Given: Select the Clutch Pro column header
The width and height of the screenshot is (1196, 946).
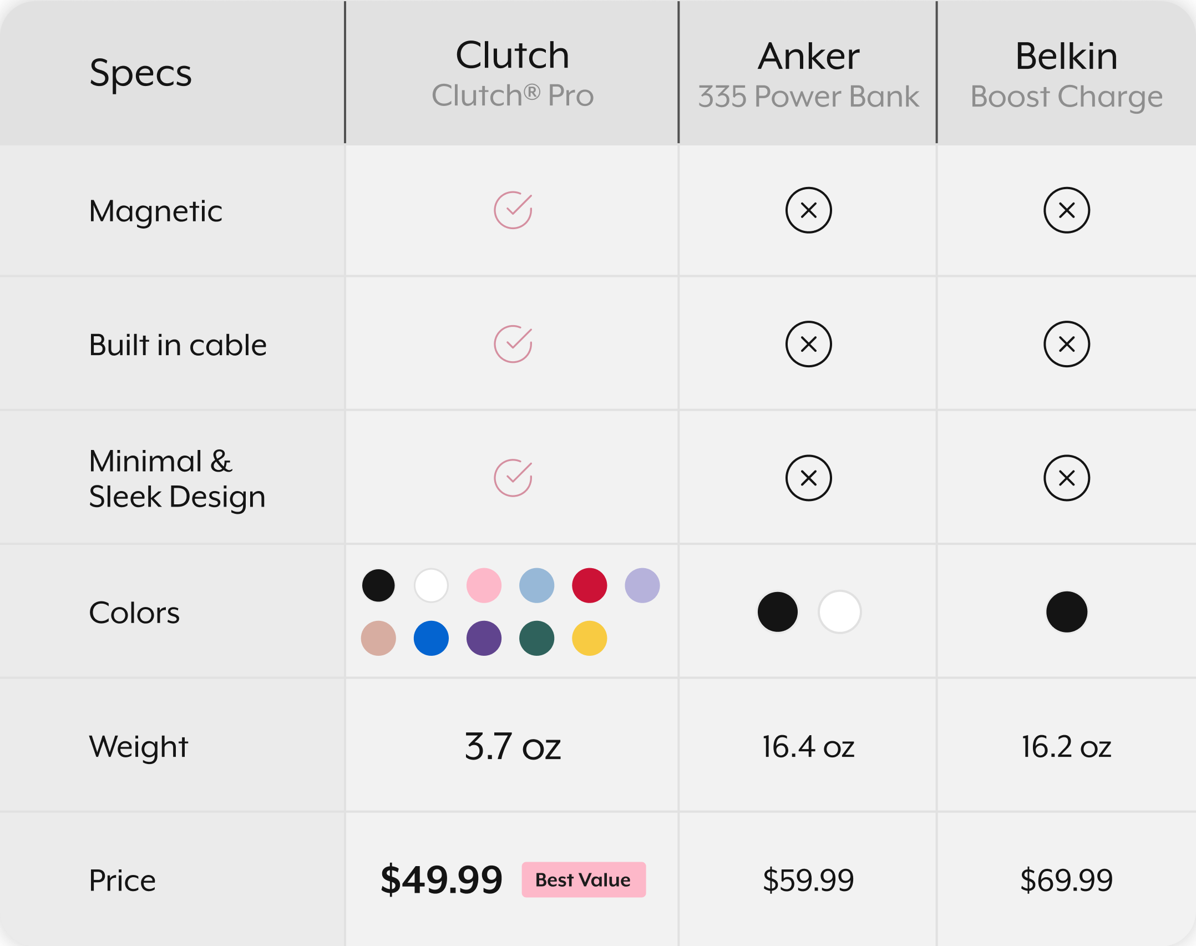Looking at the screenshot, I should (x=513, y=73).
